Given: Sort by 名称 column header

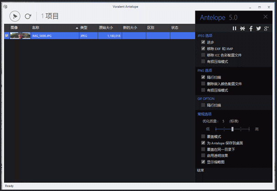Looking at the screenshot, I should (x=55, y=27).
